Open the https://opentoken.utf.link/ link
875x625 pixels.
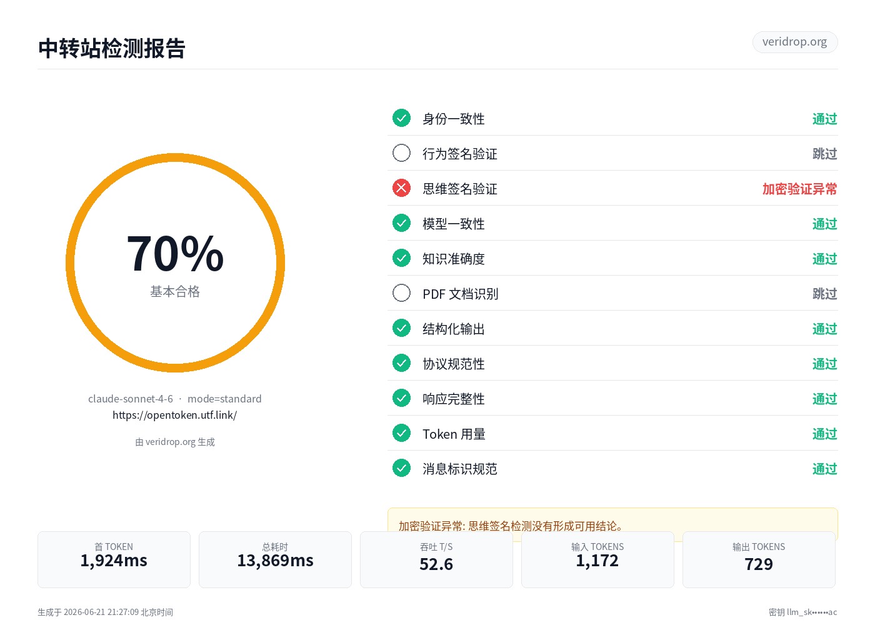coord(175,415)
